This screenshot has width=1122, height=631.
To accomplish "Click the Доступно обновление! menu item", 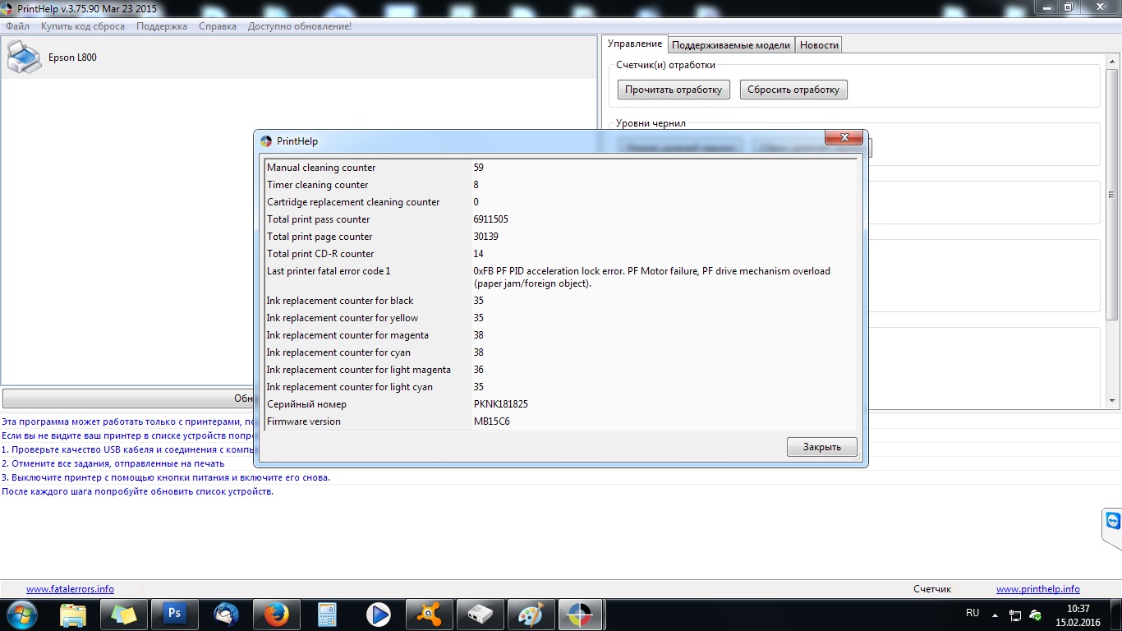I will click(x=300, y=26).
